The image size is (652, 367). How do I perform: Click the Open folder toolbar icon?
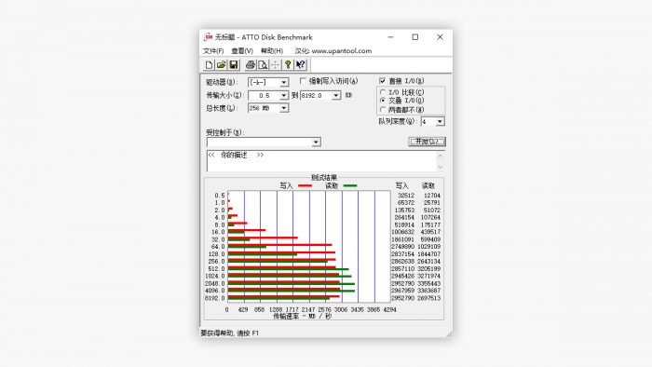pyautogui.click(x=222, y=65)
